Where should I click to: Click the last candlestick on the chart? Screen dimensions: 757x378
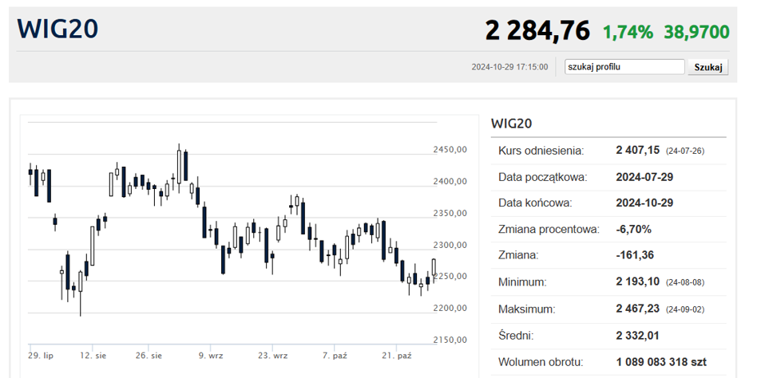tap(434, 269)
